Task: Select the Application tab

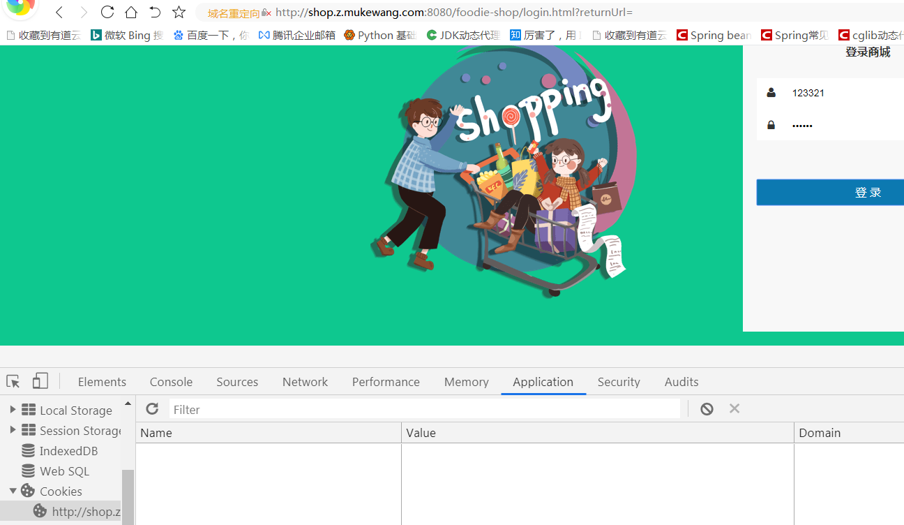Action: (x=543, y=382)
